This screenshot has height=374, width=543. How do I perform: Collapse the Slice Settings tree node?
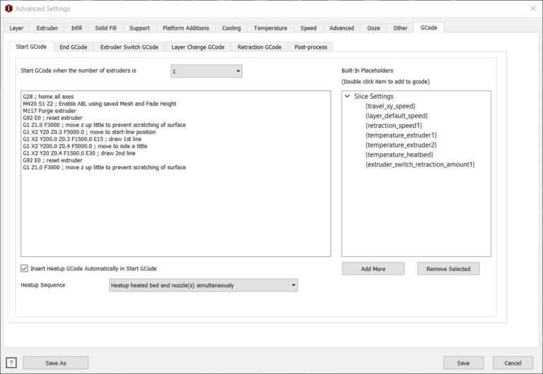point(347,96)
